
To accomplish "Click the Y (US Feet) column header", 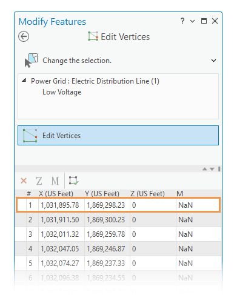I will pyautogui.click(x=102, y=194).
